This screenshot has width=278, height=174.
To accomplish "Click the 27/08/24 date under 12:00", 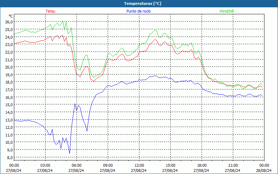I will point(139,171).
